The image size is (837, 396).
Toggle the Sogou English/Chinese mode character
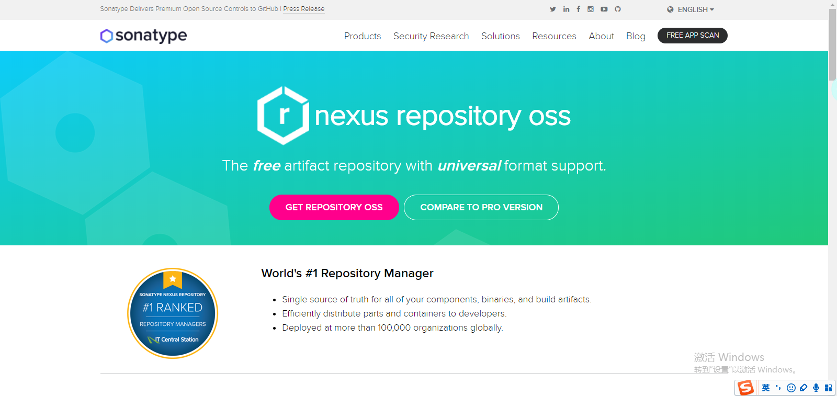766,388
